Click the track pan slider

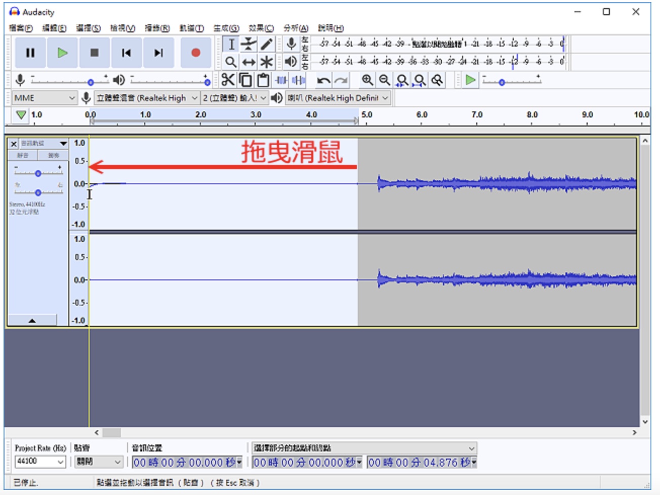pyautogui.click(x=38, y=192)
